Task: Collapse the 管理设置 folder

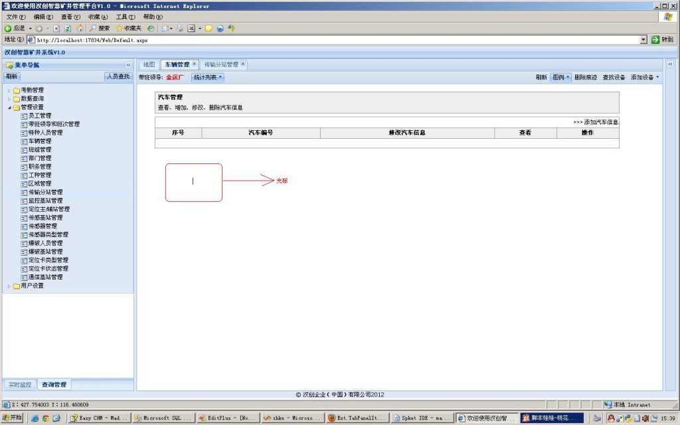Action: click(x=9, y=108)
